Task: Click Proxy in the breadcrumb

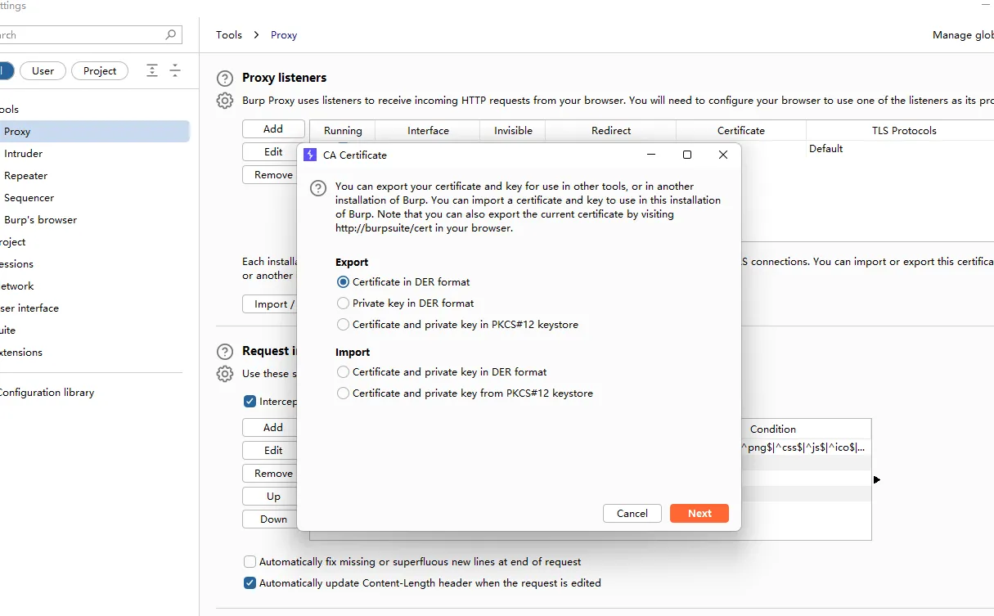Action: click(x=284, y=35)
